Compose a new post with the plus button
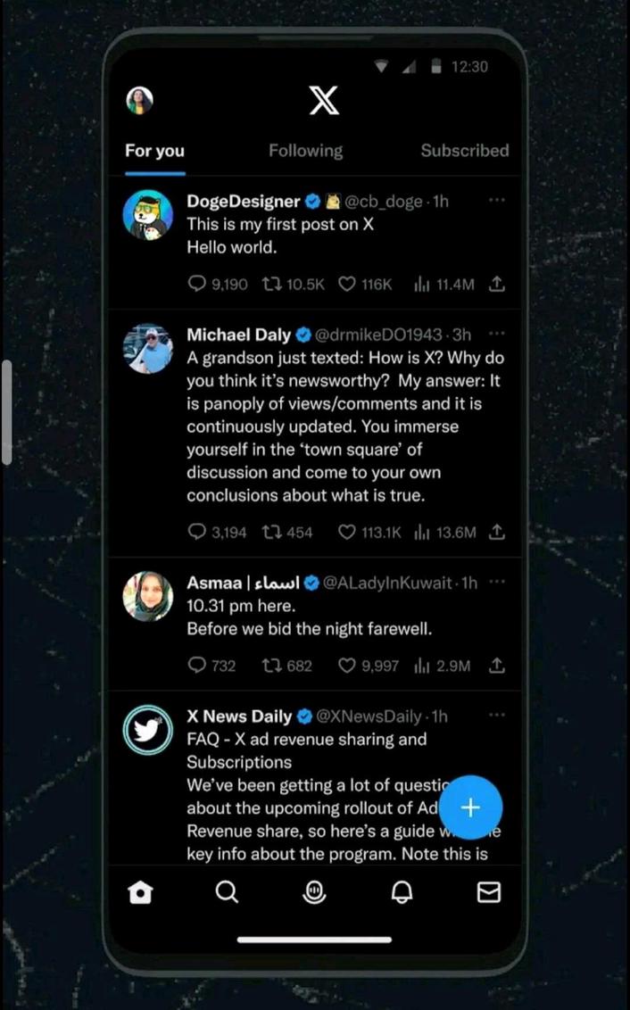The height and width of the screenshot is (1010, 630). coord(470,807)
